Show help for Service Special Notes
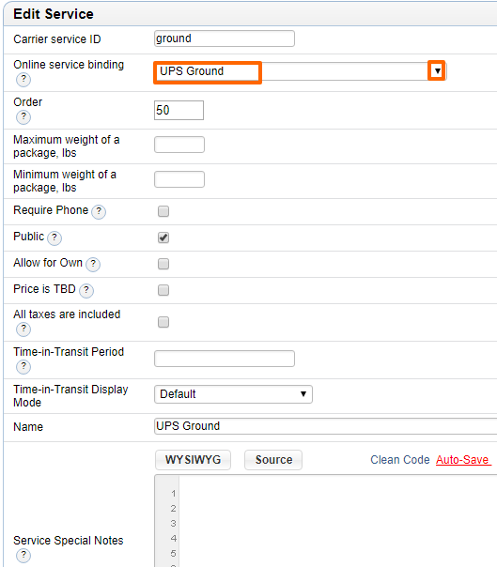This screenshot has height=567, width=497. (23, 555)
